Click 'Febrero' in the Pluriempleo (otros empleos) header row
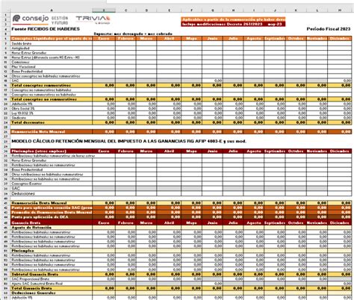Screen dimensions: 354x300 [x=125, y=151]
